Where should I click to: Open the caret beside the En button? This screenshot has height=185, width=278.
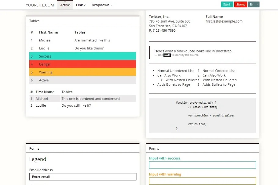(x=258, y=5)
